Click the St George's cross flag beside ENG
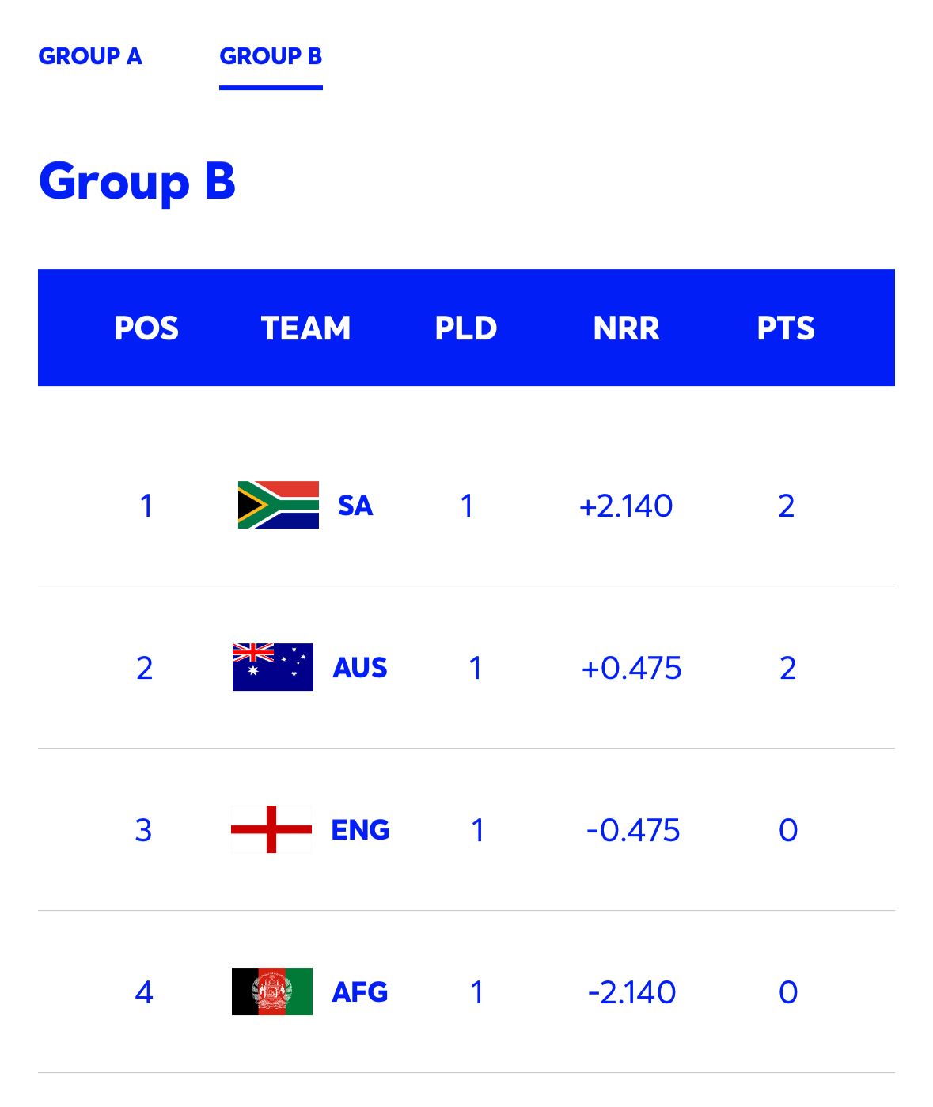The width and height of the screenshot is (933, 1107). pos(273,829)
